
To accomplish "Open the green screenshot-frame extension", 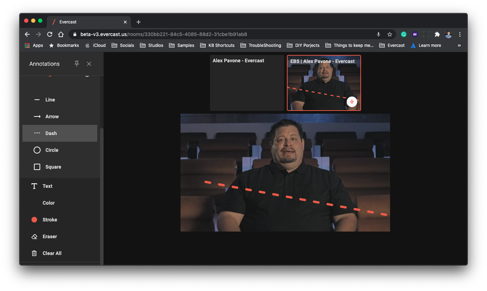I will pos(426,34).
